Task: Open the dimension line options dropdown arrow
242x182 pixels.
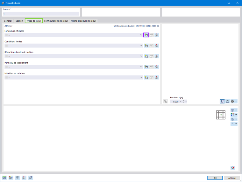Action: (x=236, y=124)
